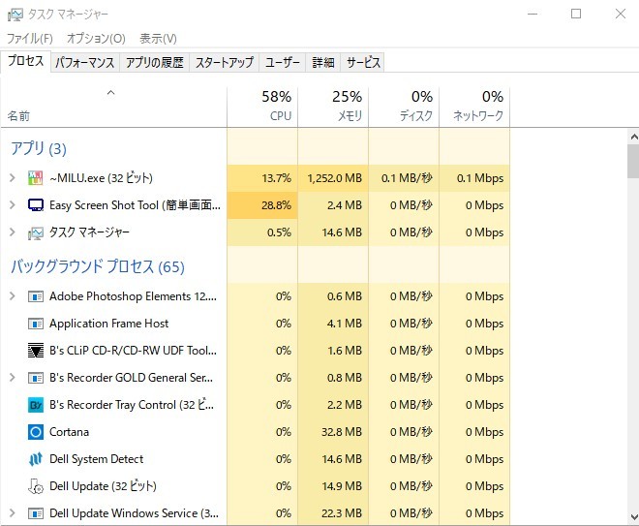
Task: Sort by the メモリ 25% column header
Action: click(x=333, y=108)
